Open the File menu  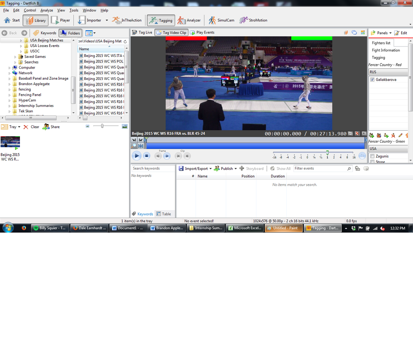click(x=6, y=10)
